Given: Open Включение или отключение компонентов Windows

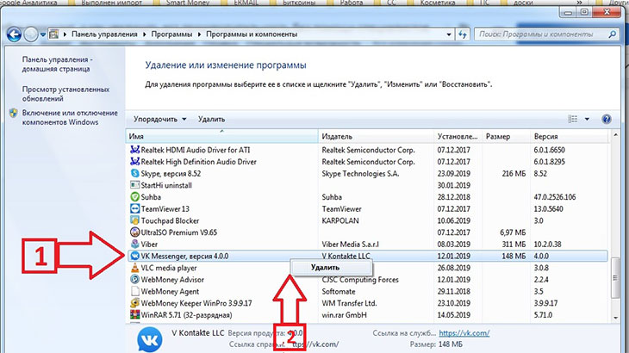Looking at the screenshot, I should pyautogui.click(x=70, y=117).
